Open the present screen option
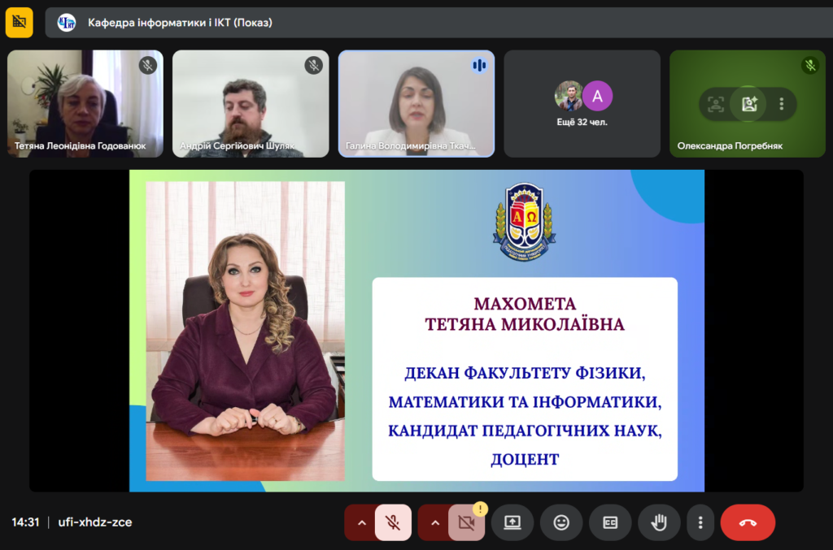This screenshot has width=833, height=550. 512,522
